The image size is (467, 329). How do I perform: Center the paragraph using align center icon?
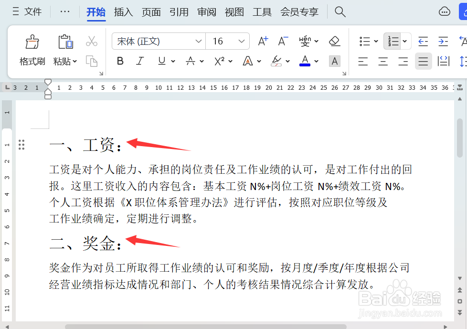[x=382, y=61]
